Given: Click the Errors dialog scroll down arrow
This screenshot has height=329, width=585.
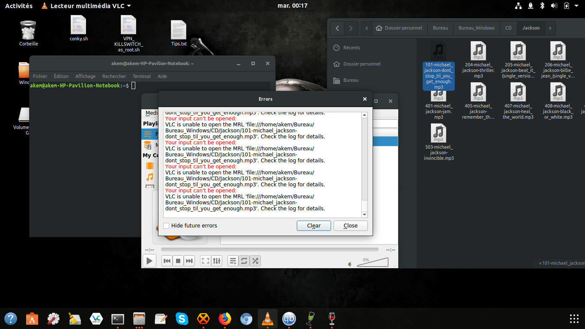Looking at the screenshot, I should [365, 215].
